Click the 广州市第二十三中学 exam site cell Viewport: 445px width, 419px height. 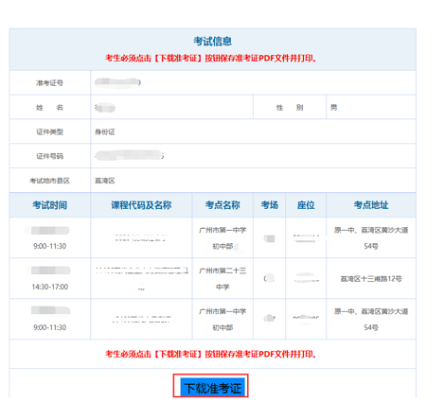click(222, 278)
